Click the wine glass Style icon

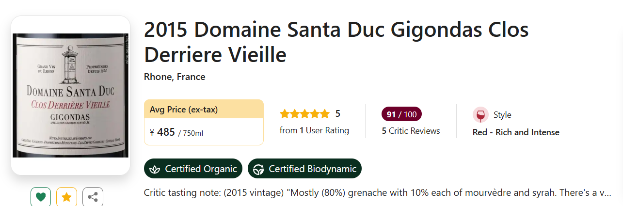point(480,115)
